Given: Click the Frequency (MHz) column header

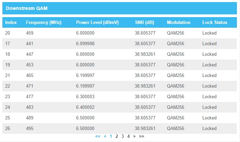Looking at the screenshot, I should [x=44, y=23].
